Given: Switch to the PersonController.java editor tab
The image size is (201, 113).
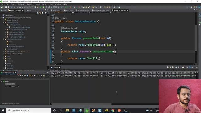Looking at the screenshot, I should (x=100, y=10).
